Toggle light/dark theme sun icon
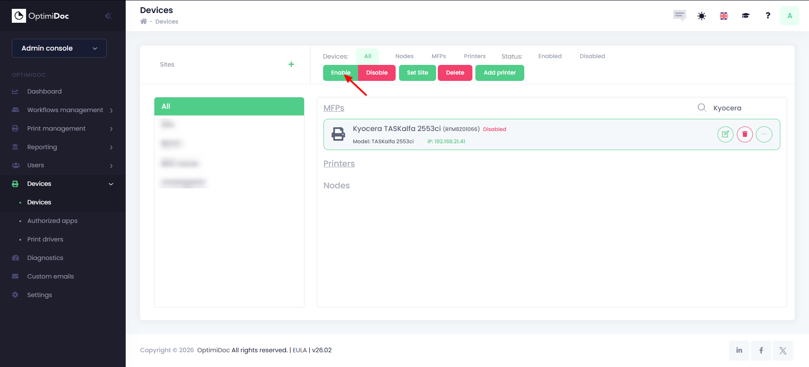Image resolution: width=809 pixels, height=367 pixels. click(701, 16)
